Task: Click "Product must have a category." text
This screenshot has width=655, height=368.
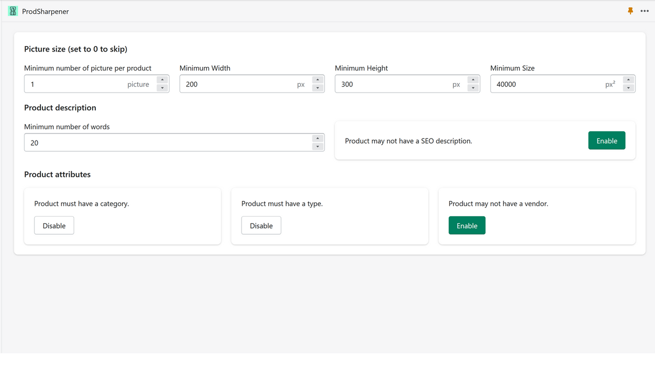Action: click(82, 203)
